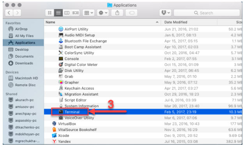Select the Xcode file name
This screenshot has width=244, height=147.
64,136
